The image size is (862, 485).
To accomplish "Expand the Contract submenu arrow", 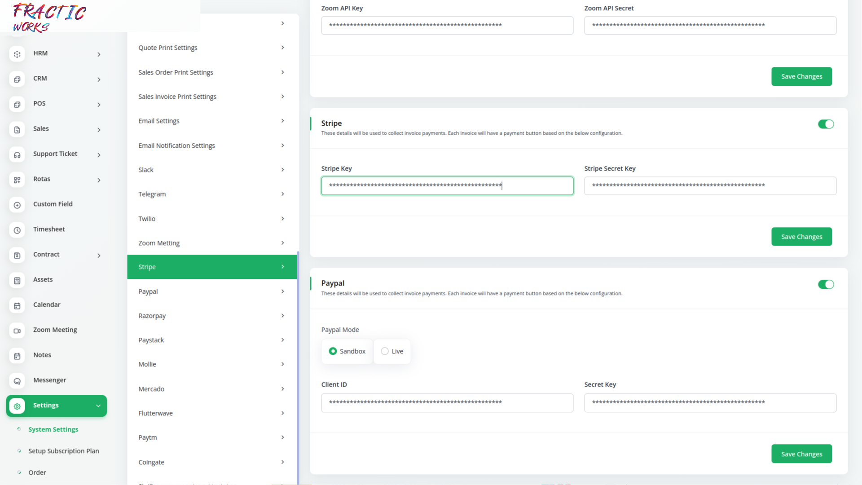I will tap(99, 256).
